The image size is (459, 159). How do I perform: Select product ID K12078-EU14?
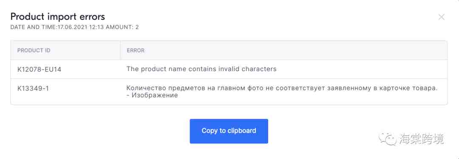[40, 69]
